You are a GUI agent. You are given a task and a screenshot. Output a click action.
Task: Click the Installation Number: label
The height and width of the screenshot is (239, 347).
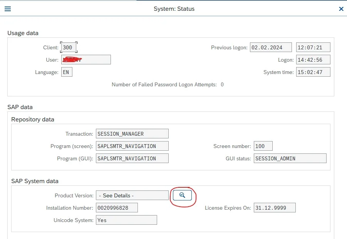pos(69,208)
